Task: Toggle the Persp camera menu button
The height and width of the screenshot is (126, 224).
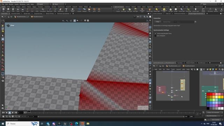Action: 137,24
